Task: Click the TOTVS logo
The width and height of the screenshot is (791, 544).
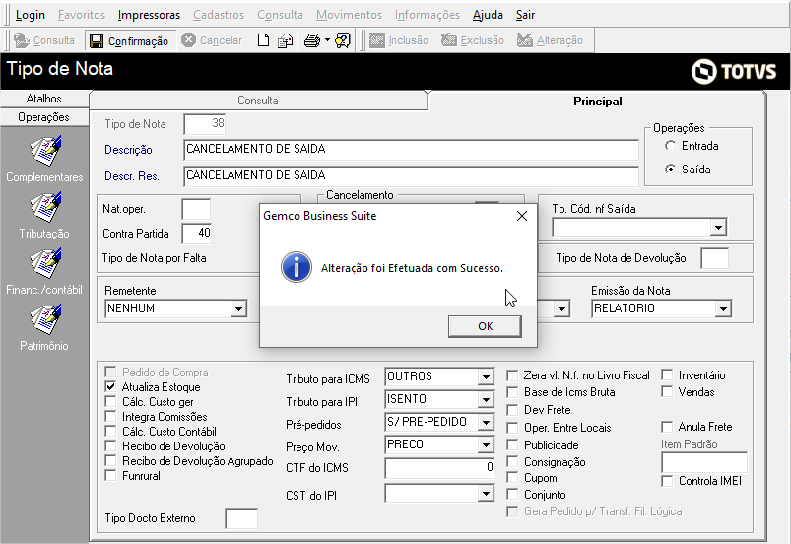Action: pos(734,71)
